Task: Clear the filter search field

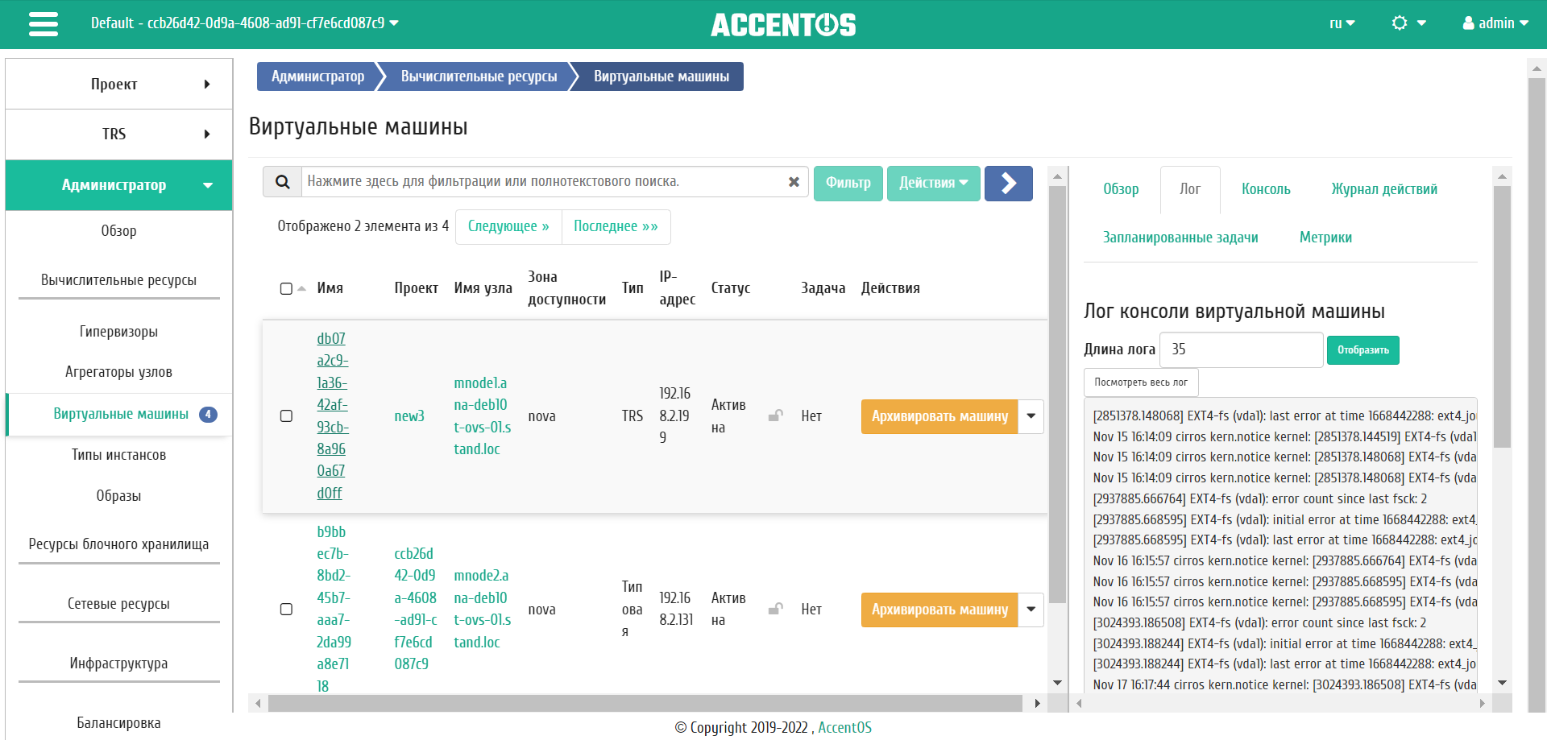Action: click(x=794, y=182)
